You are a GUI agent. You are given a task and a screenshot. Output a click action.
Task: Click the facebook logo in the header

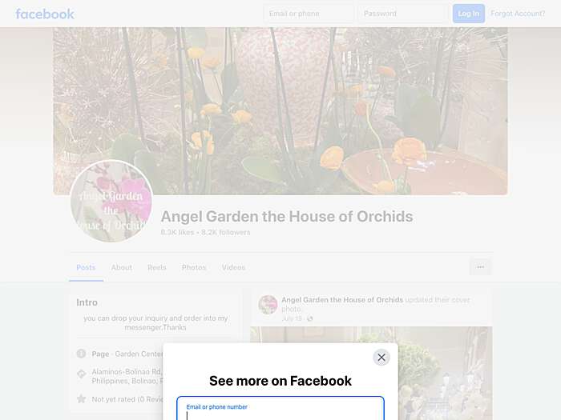pyautogui.click(x=45, y=14)
